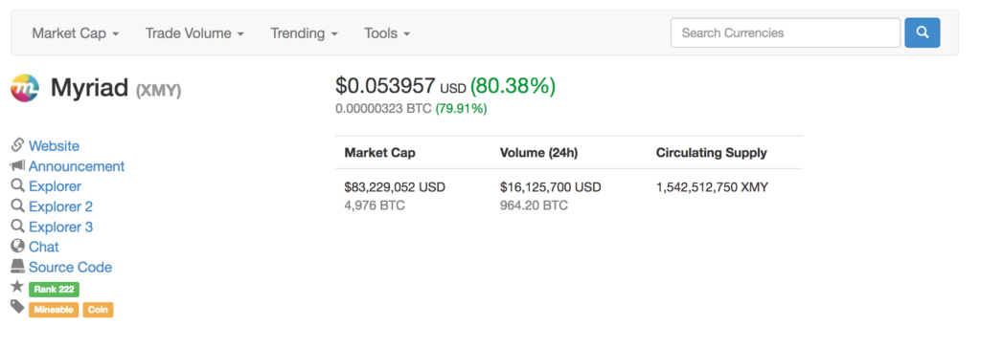981x346 pixels.
Task: Open the Website link
Action: [x=54, y=146]
